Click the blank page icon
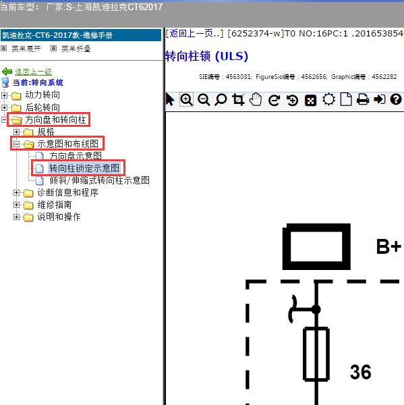The width and height of the screenshot is (404, 405). click(x=346, y=100)
